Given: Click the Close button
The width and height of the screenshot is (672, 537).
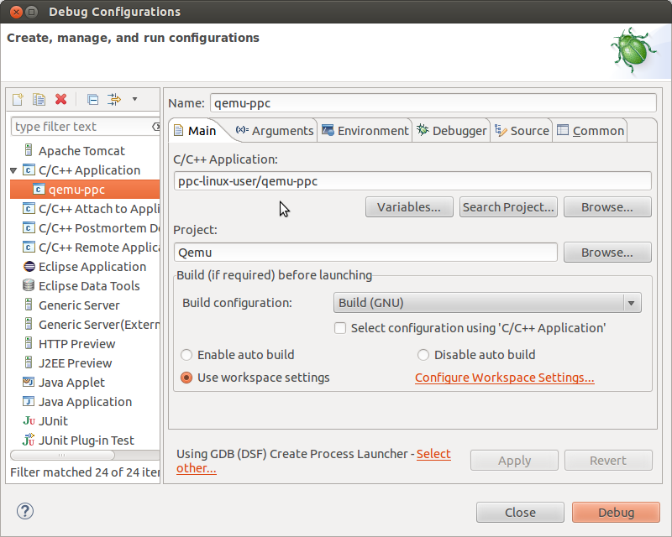Looking at the screenshot, I should tap(520, 513).
